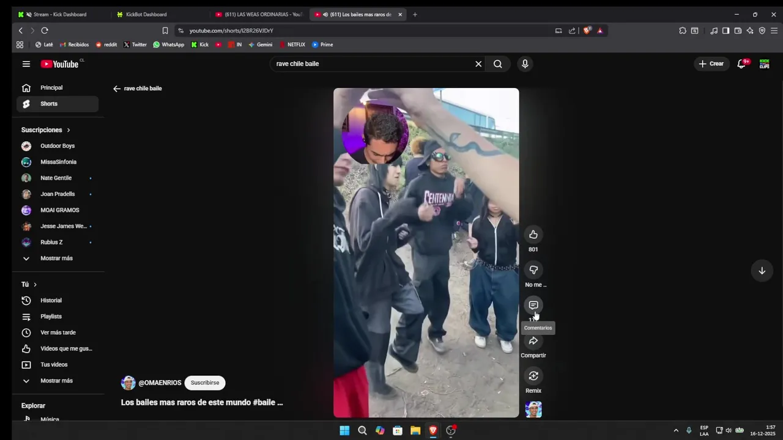This screenshot has width=783, height=440.
Task: Open WhatsApp bookmark
Action: tap(168, 45)
